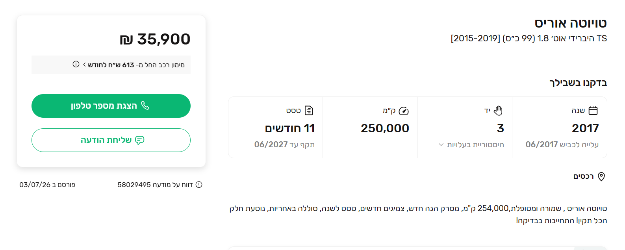This screenshot has width=625, height=250.
Task: Click the mileage value 250,000
Action: (385, 128)
